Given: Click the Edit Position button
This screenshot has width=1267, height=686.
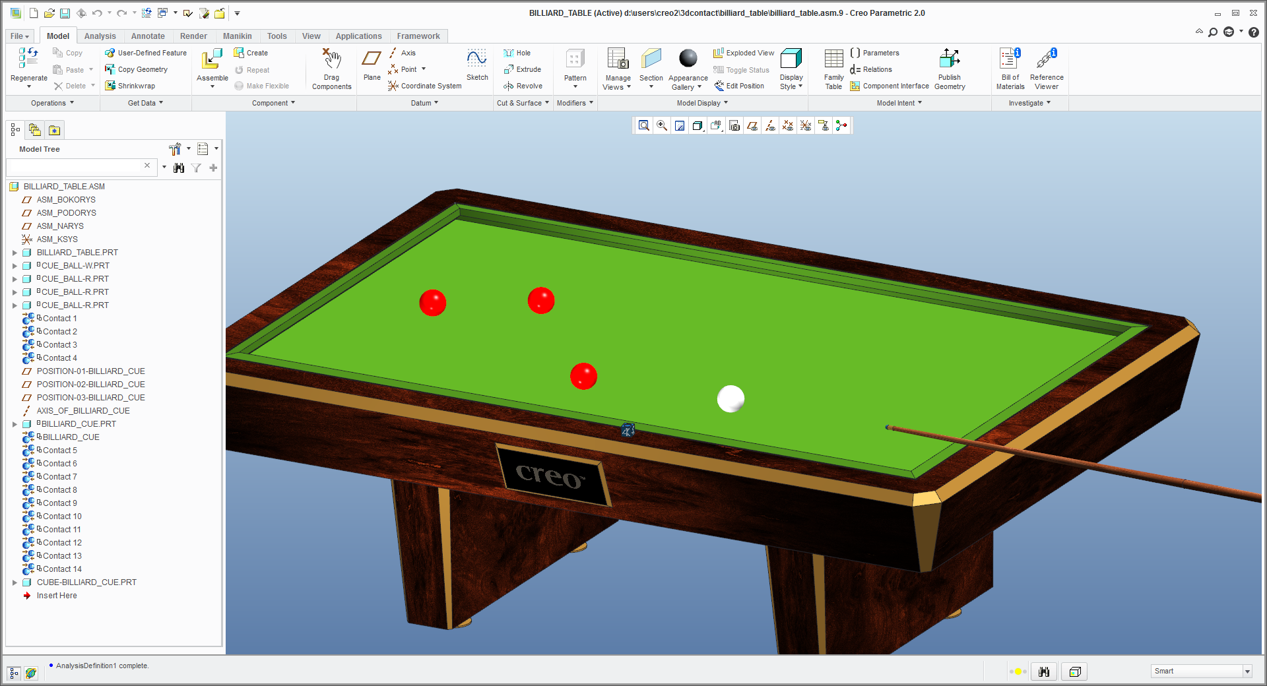Looking at the screenshot, I should coord(739,86).
